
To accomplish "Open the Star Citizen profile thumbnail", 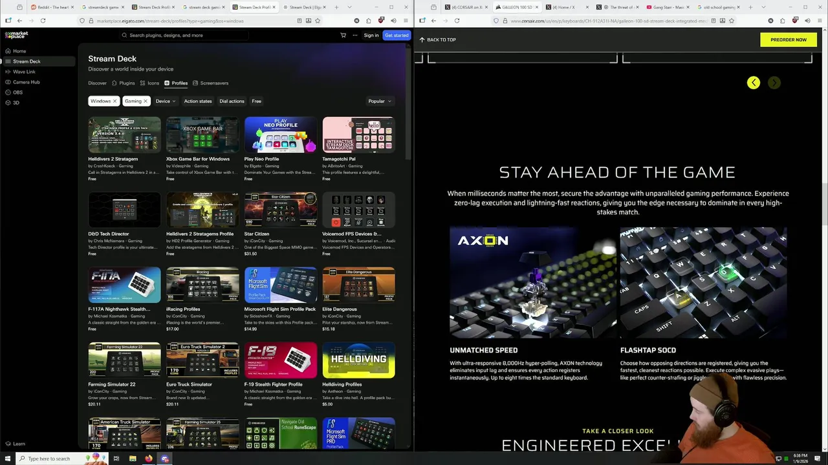I will [280, 209].
